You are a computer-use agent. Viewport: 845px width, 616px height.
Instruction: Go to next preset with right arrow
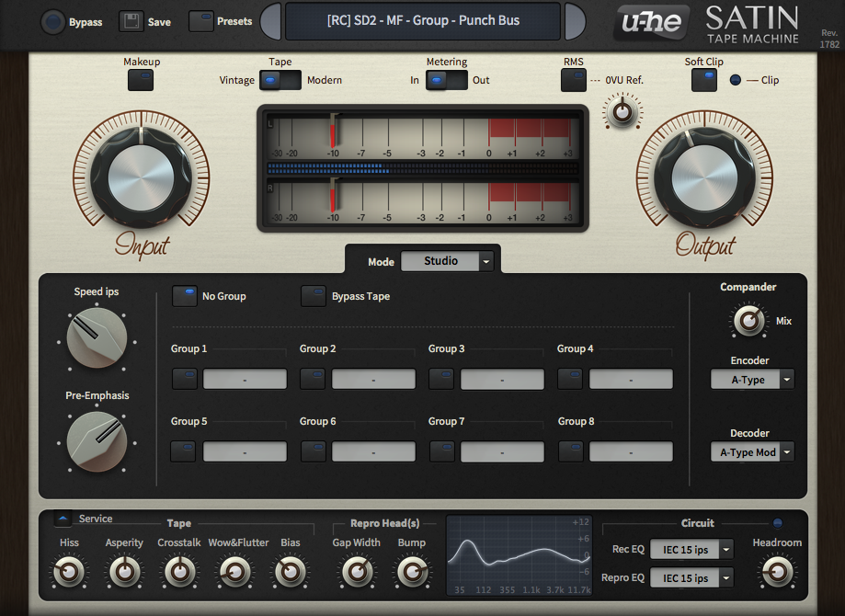[574, 21]
